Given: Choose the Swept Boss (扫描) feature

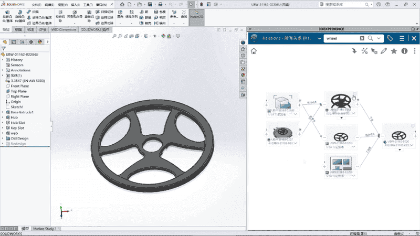Looking at the screenshot, I should tap(33, 12).
